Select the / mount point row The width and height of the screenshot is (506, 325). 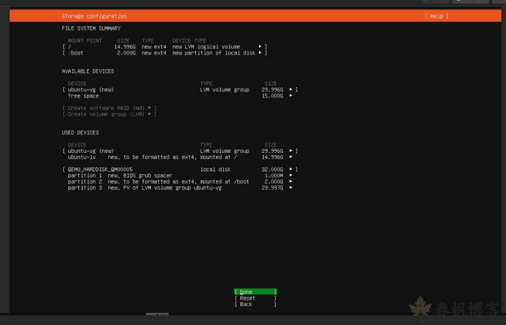click(165, 47)
